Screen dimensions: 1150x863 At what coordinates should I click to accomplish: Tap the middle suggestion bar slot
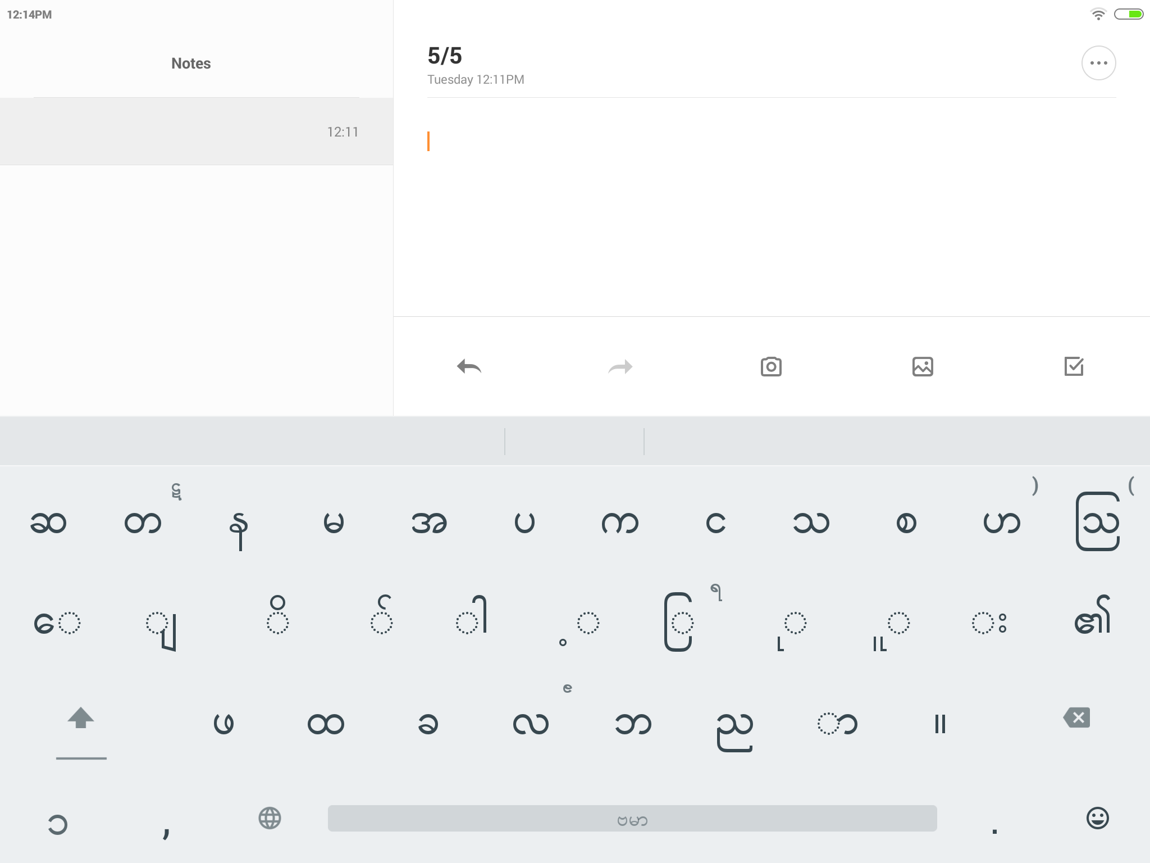(x=574, y=442)
